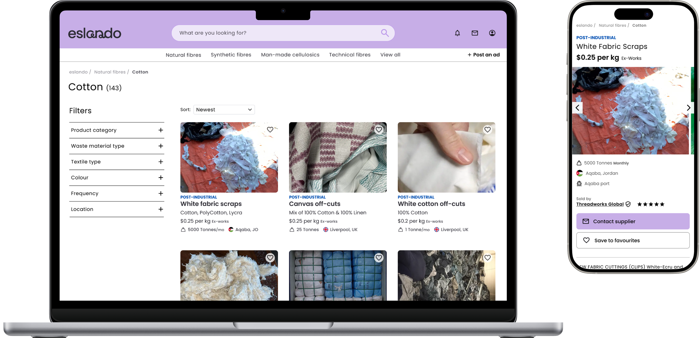Open notifications bell icon
The image size is (700, 338).
[457, 33]
